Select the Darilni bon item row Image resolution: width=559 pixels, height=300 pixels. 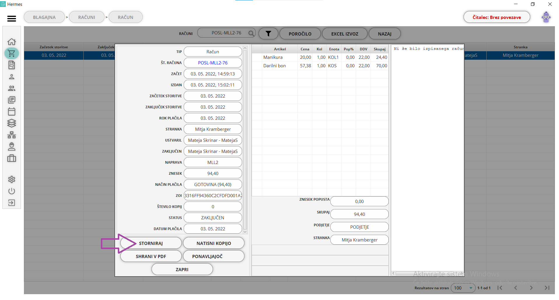click(320, 66)
